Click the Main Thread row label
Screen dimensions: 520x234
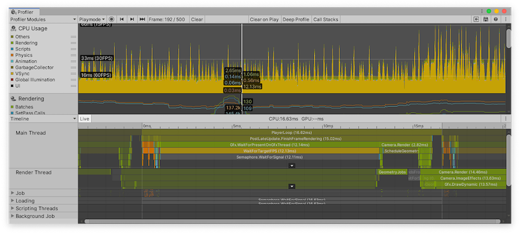click(31, 133)
